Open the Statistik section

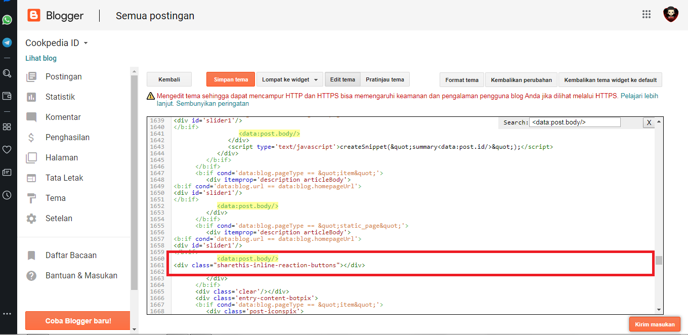(60, 97)
